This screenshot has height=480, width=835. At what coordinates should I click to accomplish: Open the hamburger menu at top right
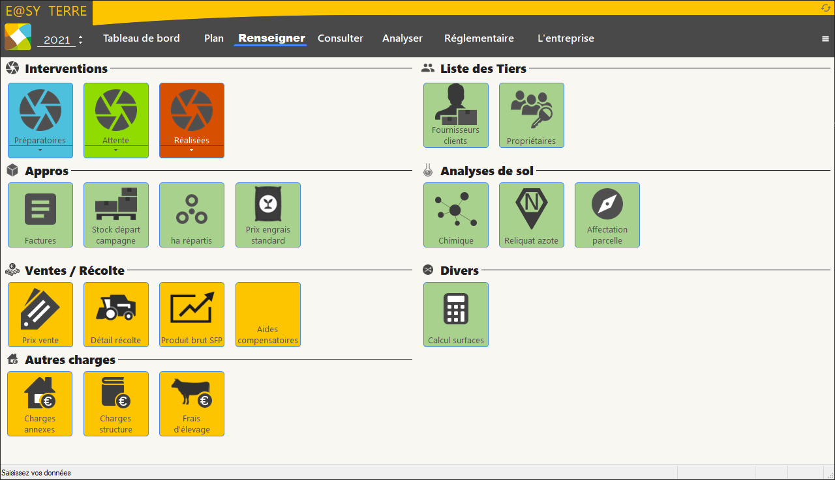(x=825, y=39)
